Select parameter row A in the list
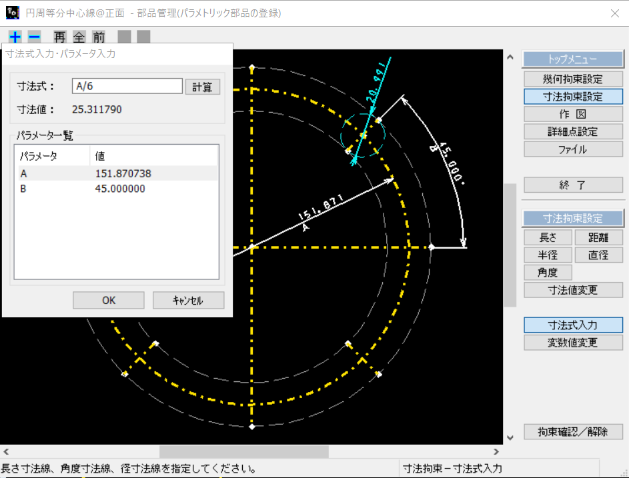629x478 pixels. [x=117, y=173]
